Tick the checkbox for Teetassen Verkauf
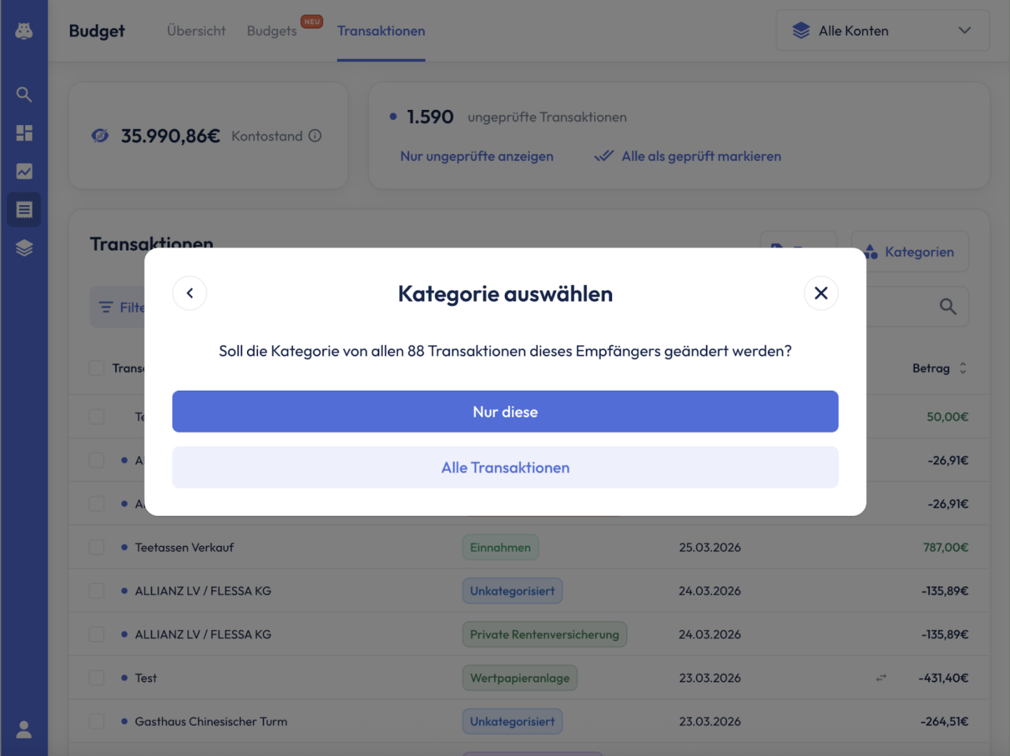The height and width of the screenshot is (756, 1010). tap(97, 547)
